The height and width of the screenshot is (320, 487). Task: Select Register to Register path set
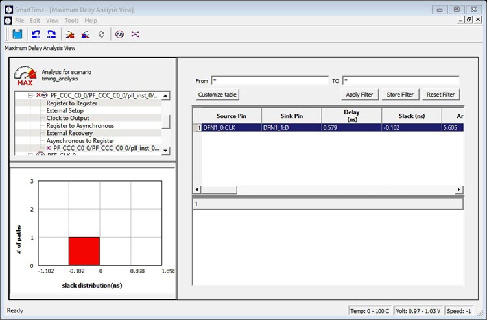[72, 103]
